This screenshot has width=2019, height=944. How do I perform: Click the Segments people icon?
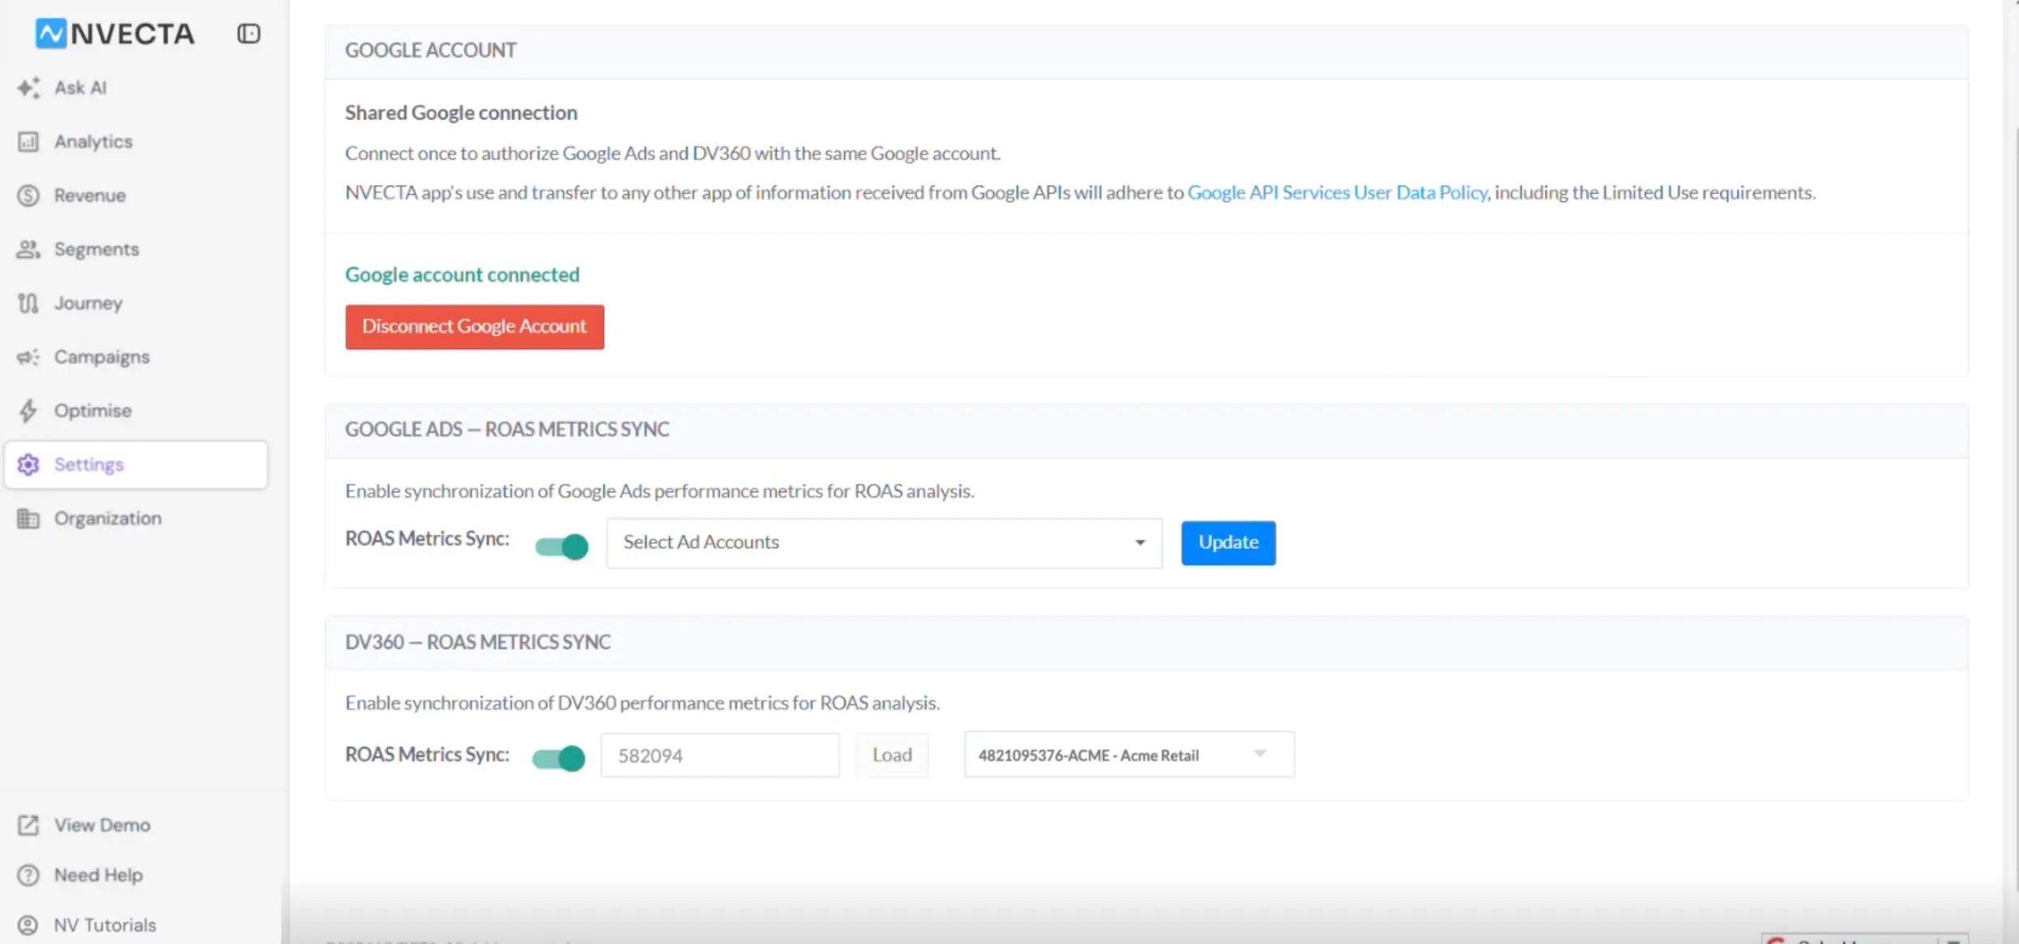coord(28,249)
